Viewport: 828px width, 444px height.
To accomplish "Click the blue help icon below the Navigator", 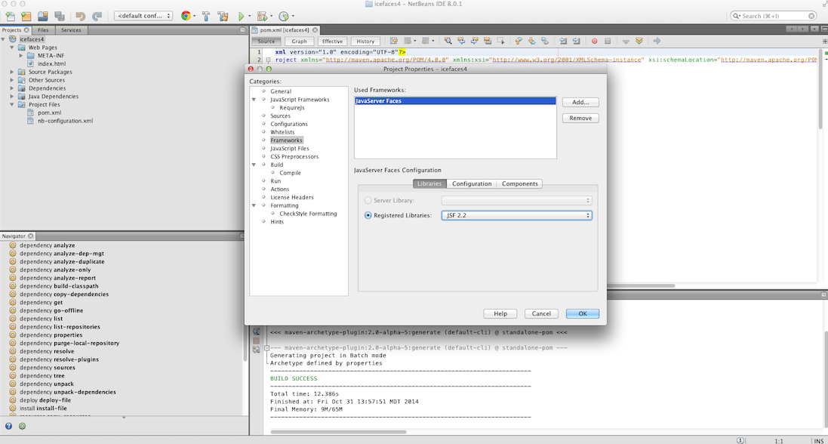I will coord(9,426).
